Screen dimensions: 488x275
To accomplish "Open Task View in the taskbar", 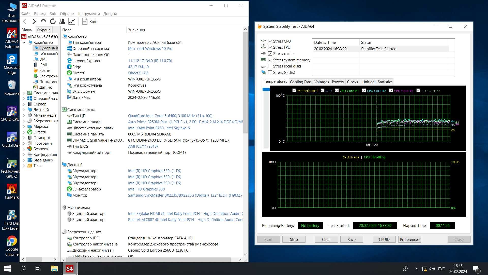I will click(x=38, y=269).
